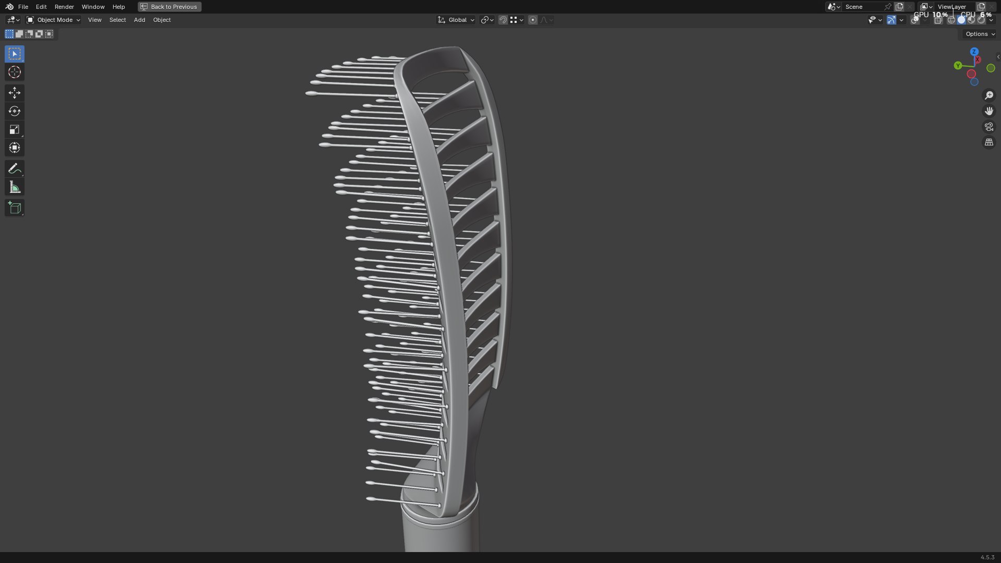
Task: Open the File menu
Action: (x=23, y=7)
